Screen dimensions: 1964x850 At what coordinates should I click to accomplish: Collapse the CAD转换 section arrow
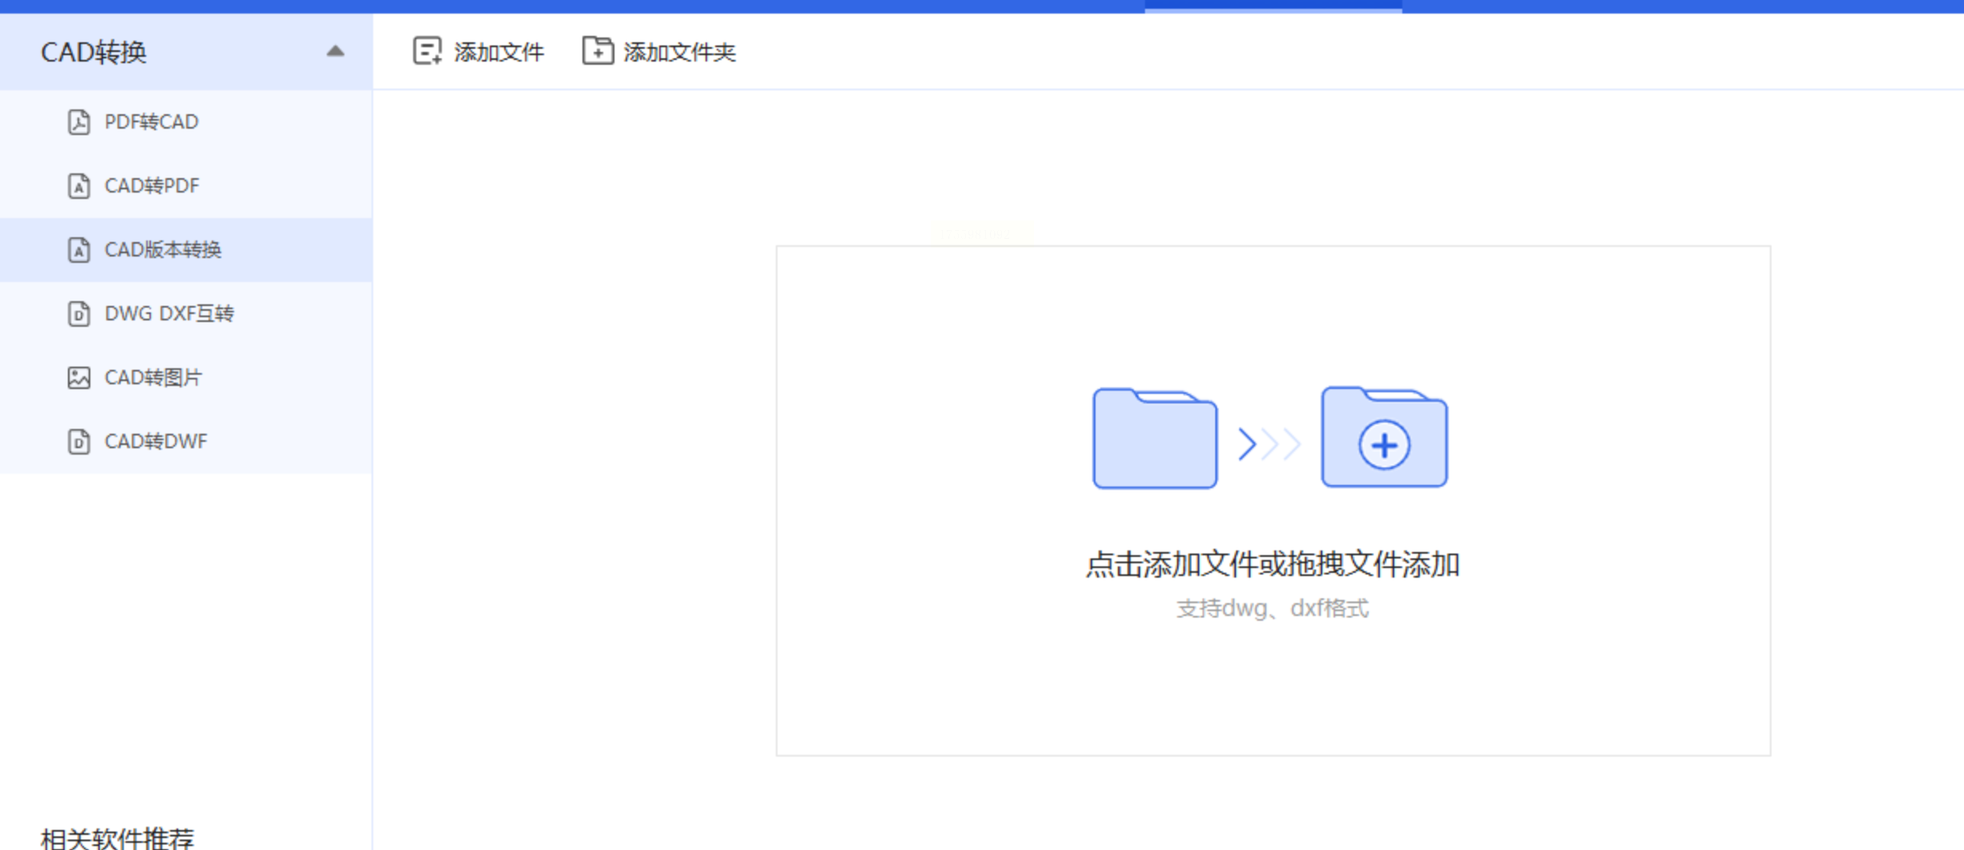tap(336, 52)
